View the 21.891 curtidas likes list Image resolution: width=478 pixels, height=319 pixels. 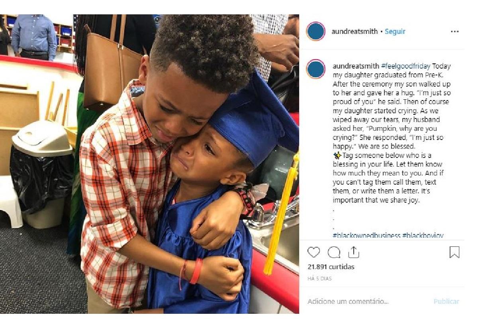(x=331, y=267)
